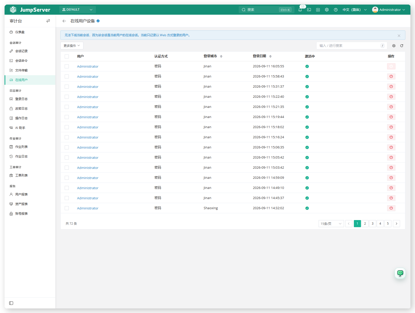The width and height of the screenshot is (415, 313).
Task: Force offline the 15:06:35 session
Action: [391, 147]
